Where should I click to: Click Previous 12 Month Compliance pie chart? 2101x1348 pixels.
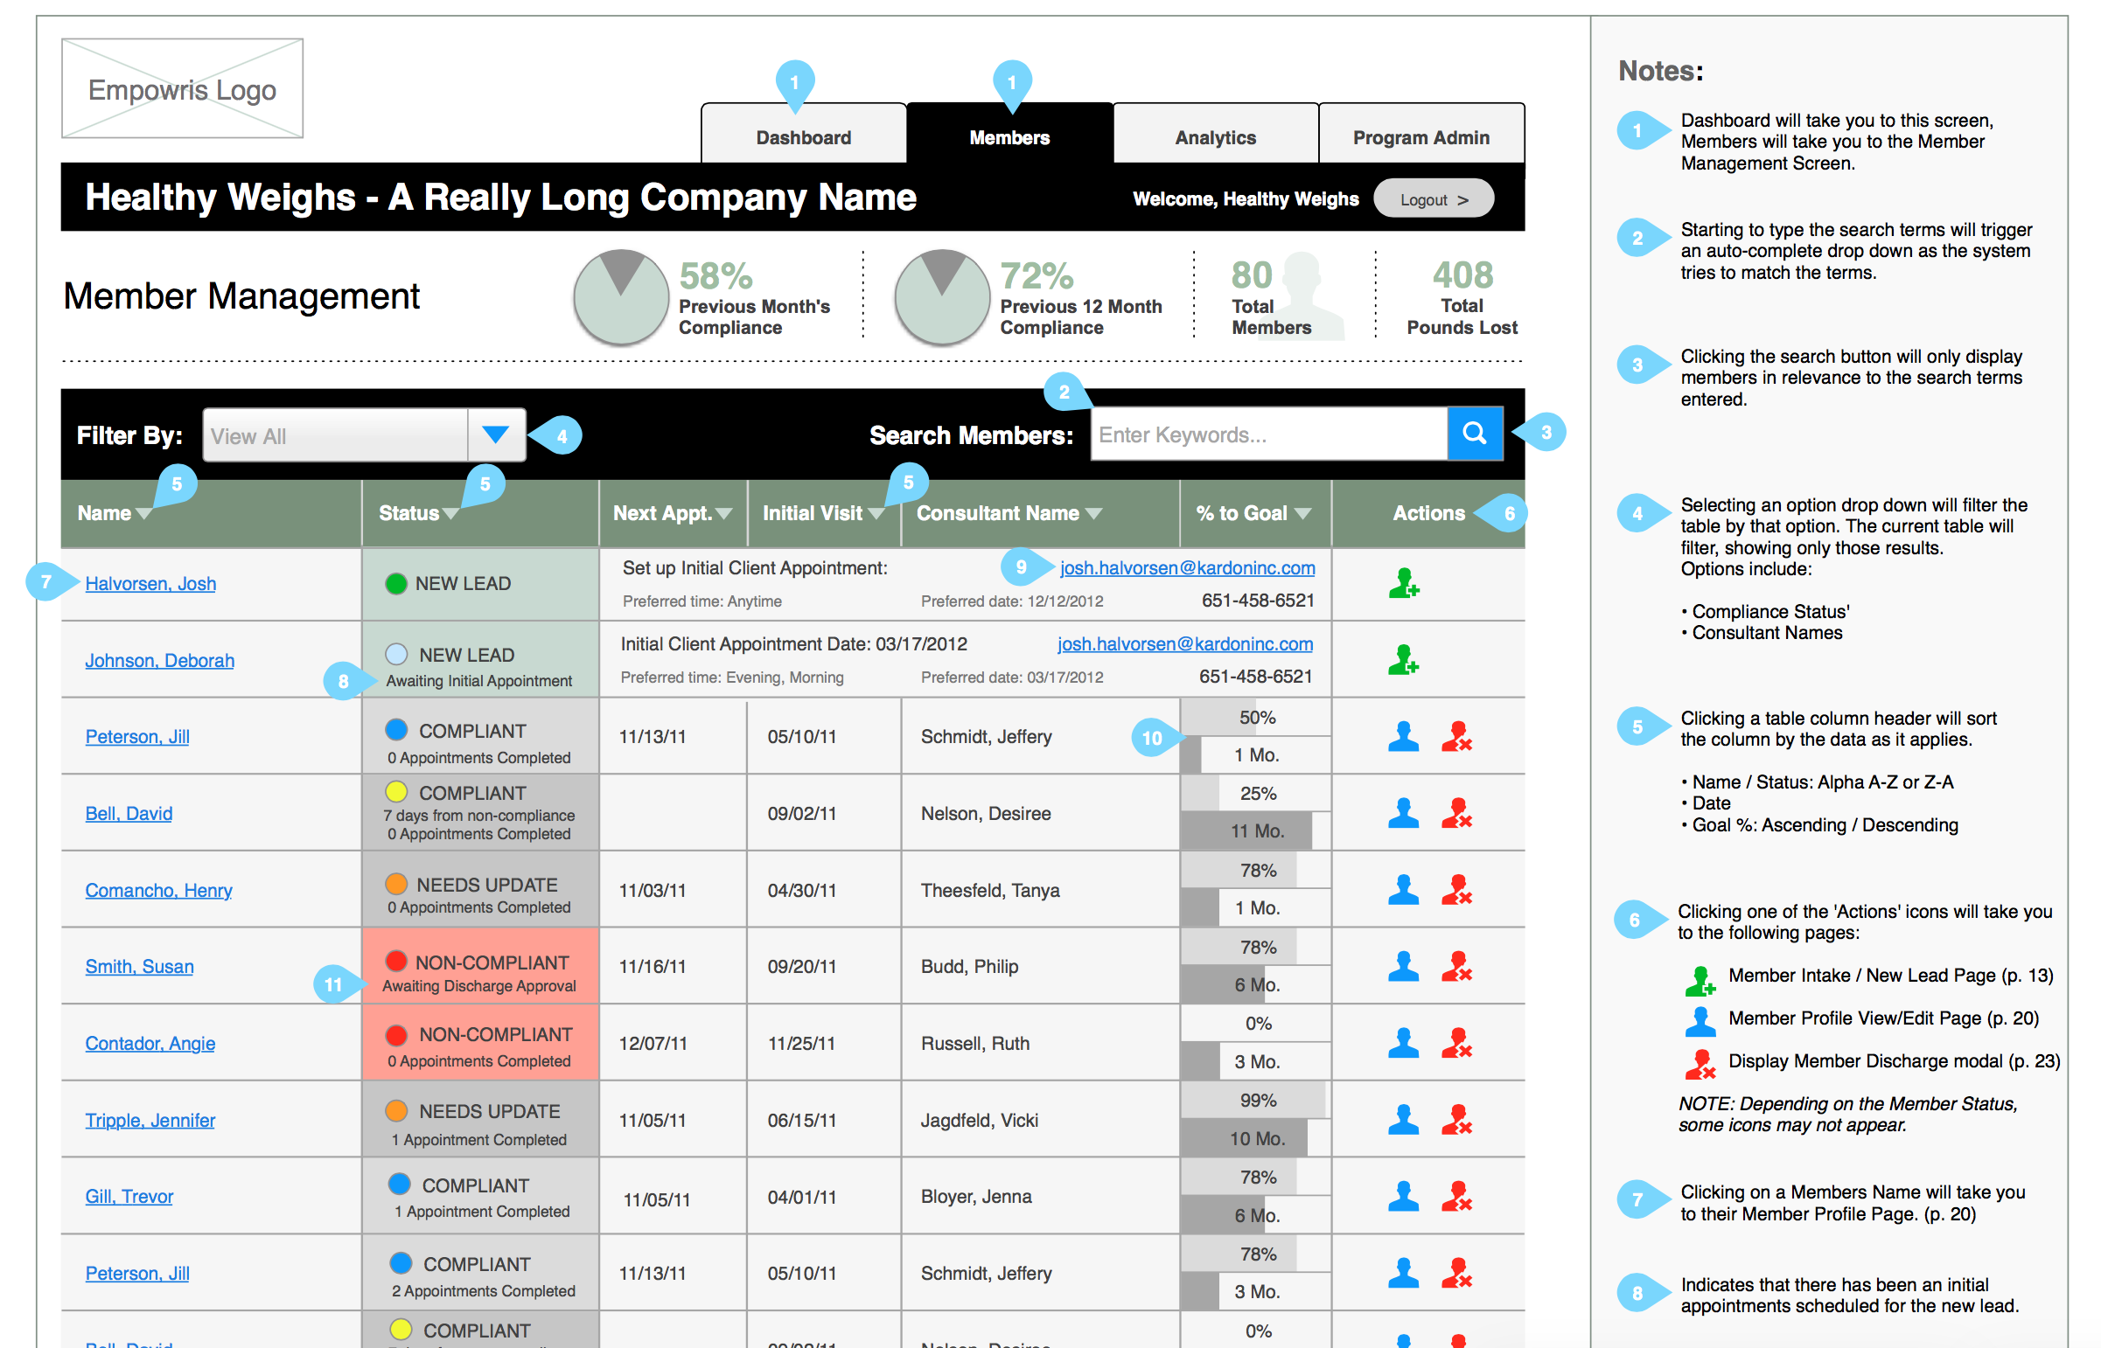coord(942,296)
